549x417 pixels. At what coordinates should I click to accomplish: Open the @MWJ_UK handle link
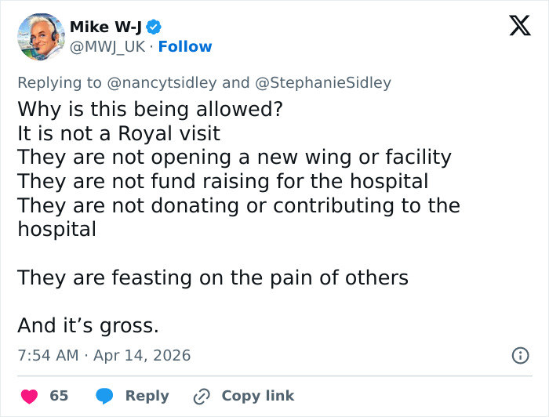108,47
